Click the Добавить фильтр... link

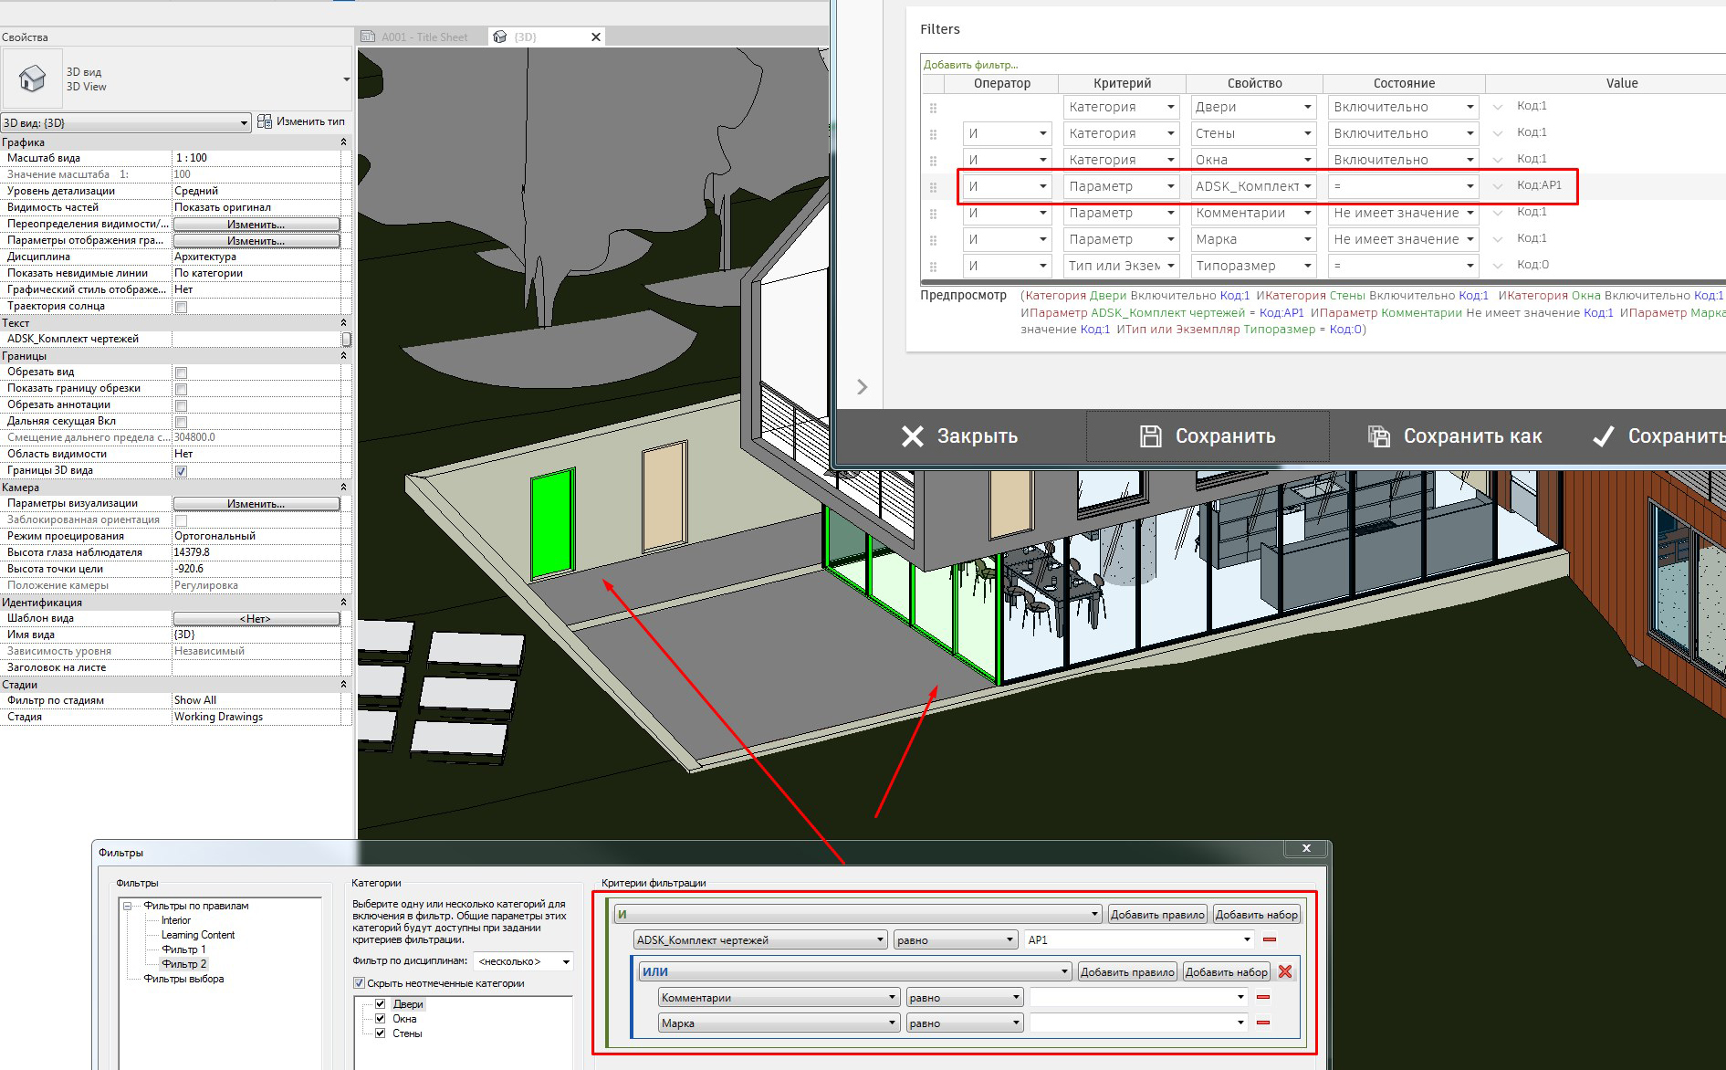(970, 64)
